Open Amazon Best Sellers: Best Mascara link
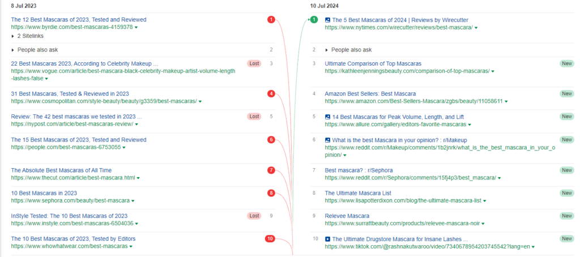The width and height of the screenshot is (580, 257). pos(370,93)
